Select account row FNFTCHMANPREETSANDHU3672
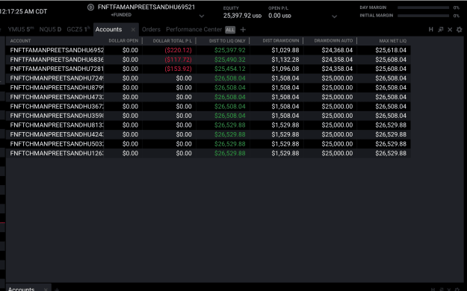 click(x=208, y=106)
